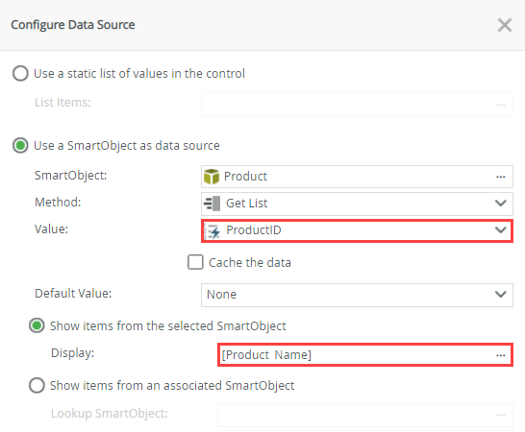Viewport: 525px width, 432px height.
Task: Open SmartObject picker ellipsis button
Action: click(501, 177)
